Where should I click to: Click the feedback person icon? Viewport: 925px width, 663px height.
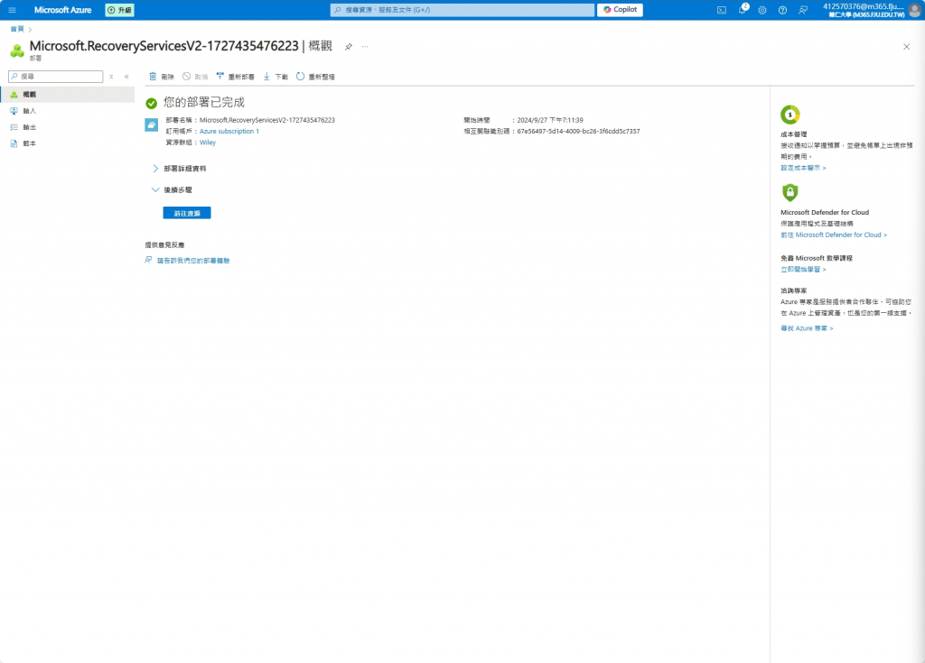149,260
